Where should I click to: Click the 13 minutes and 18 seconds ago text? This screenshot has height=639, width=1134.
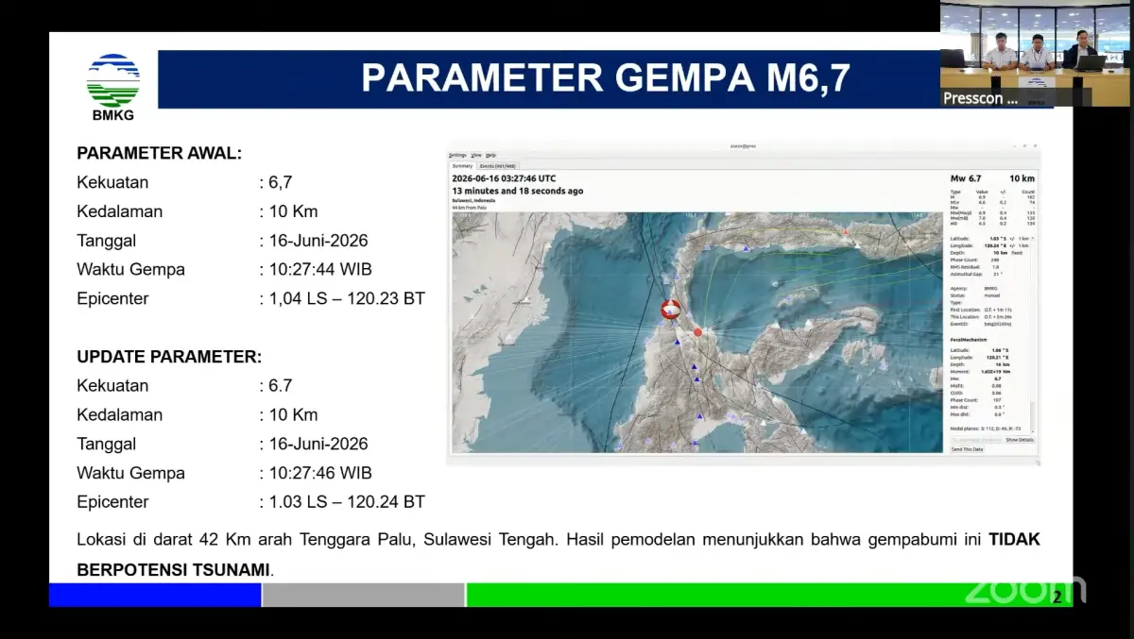tap(518, 191)
